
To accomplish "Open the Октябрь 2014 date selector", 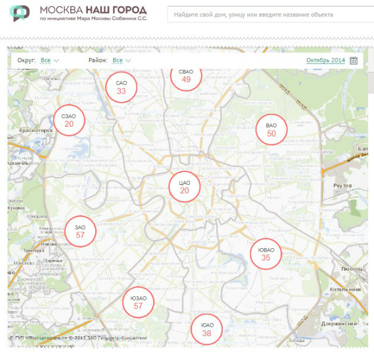I will [x=325, y=60].
